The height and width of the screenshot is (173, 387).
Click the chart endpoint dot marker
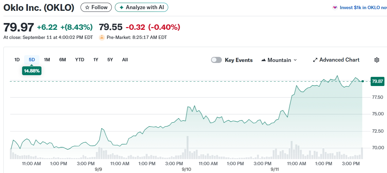[x=363, y=81]
